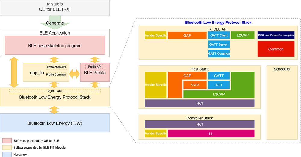Select the SMP block in Host Stack
This screenshot has height=157, width=301.
[x=195, y=85]
